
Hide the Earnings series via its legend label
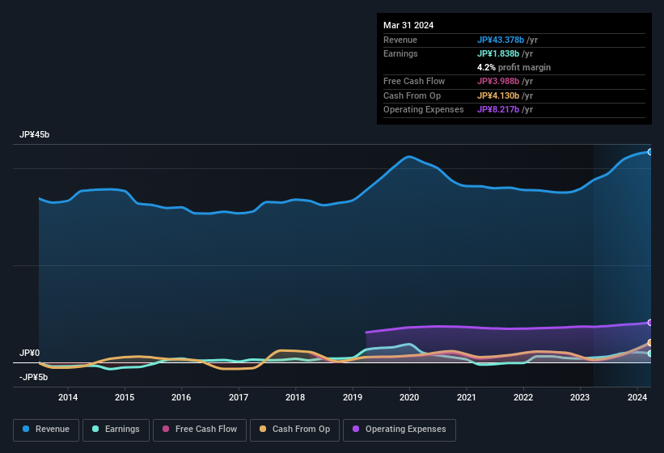[122, 430]
